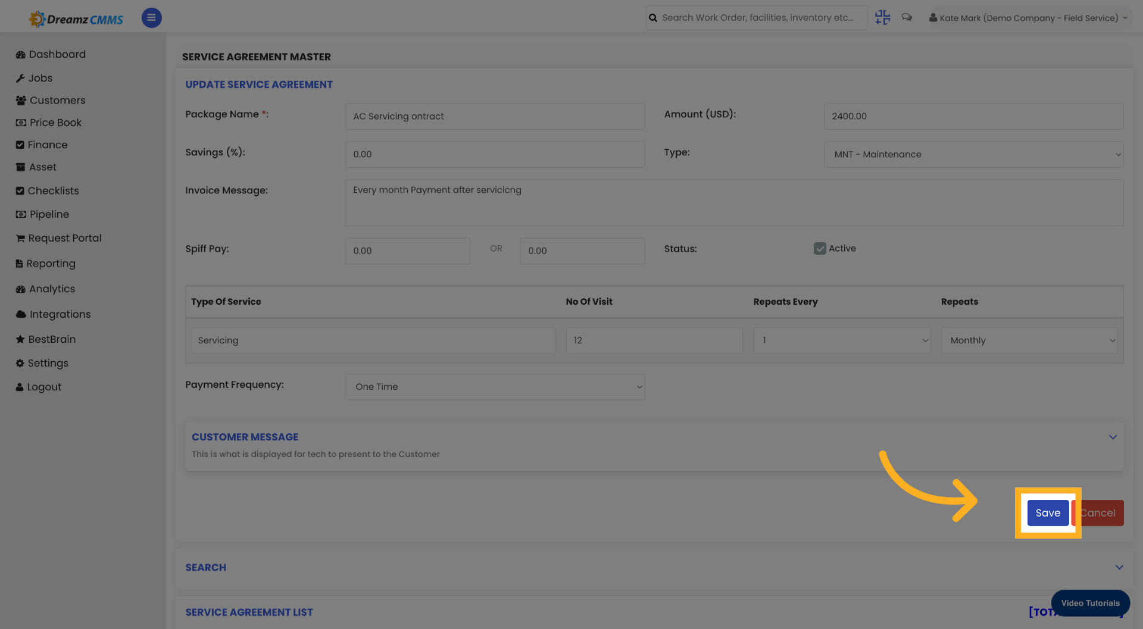
Task: Click the Video Tutorials button
Action: 1091,603
